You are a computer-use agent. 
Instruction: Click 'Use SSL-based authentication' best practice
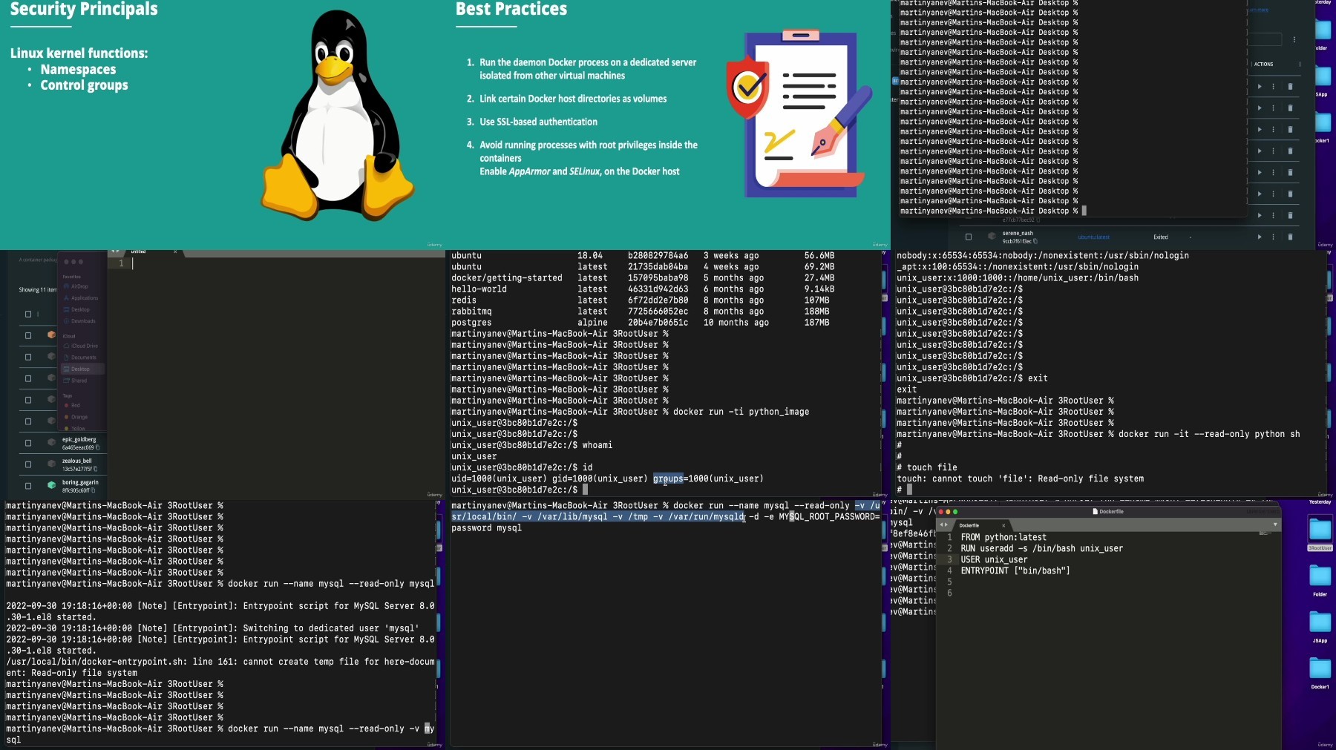[538, 122]
